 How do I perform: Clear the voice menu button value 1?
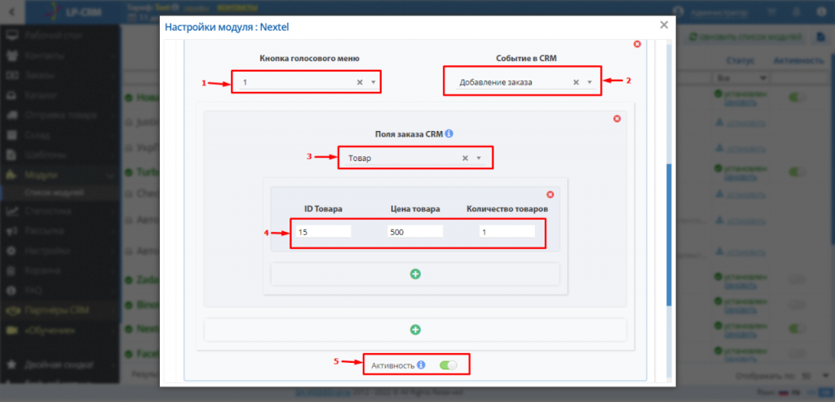360,82
